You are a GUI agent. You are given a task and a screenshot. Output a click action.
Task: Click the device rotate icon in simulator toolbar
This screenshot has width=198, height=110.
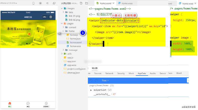34,3
